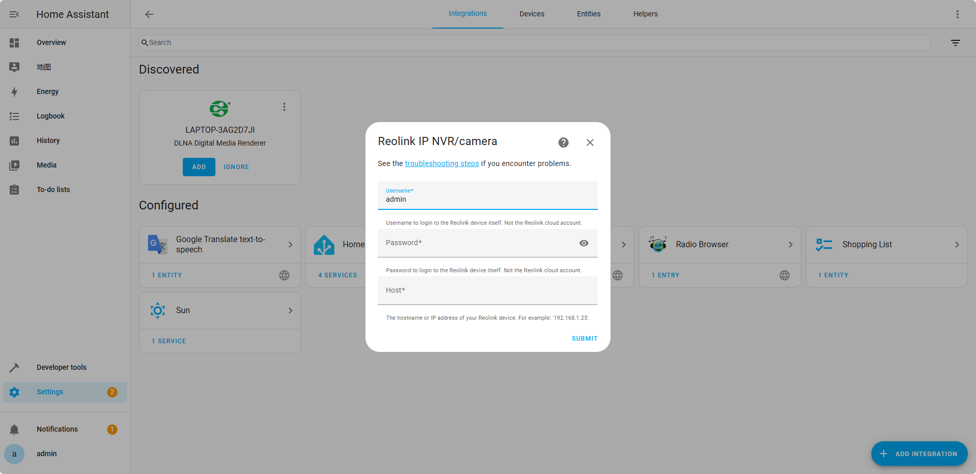Open top-right overflow menu
Image resolution: width=976 pixels, height=474 pixels.
point(958,14)
